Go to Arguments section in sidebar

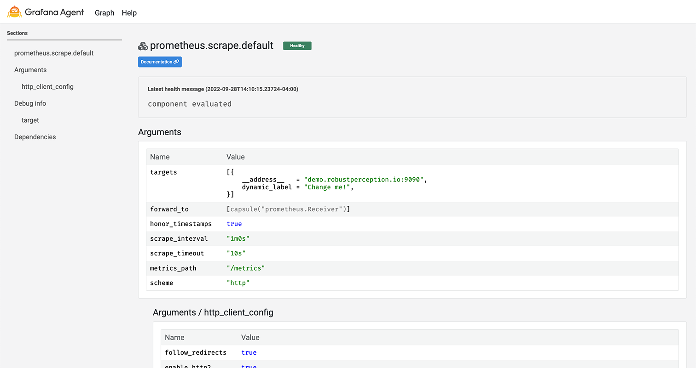[x=30, y=70]
